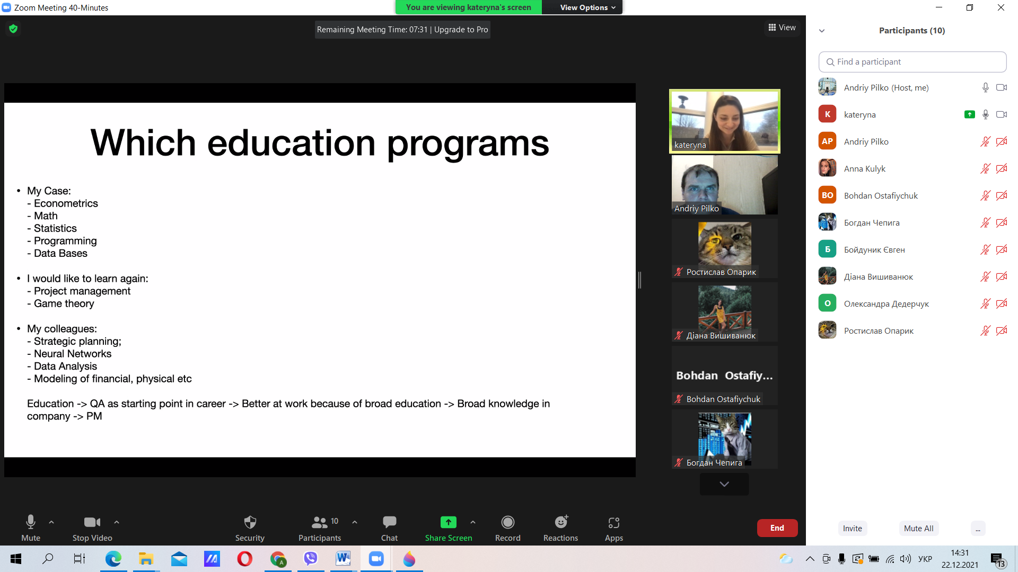Image resolution: width=1018 pixels, height=572 pixels.
Task: Open the Reactions emoji icon
Action: [x=560, y=523]
